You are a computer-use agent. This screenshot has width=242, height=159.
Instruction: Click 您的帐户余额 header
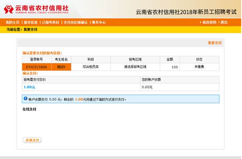151,80
